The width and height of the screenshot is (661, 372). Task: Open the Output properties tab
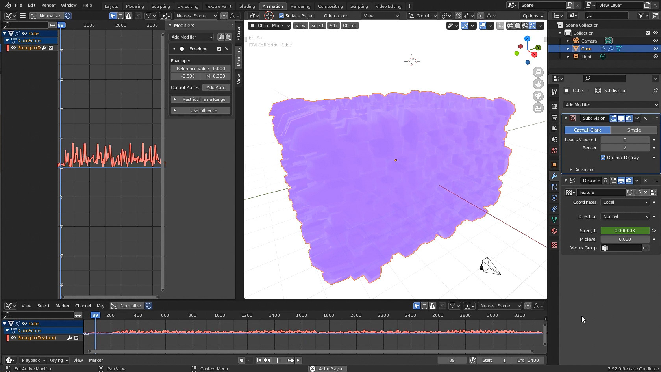pyautogui.click(x=554, y=117)
